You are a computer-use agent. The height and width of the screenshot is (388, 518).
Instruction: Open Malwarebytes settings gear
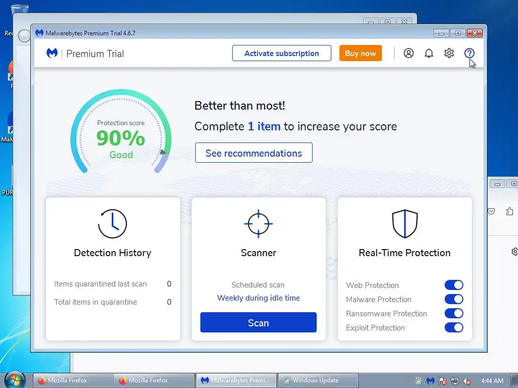point(449,53)
